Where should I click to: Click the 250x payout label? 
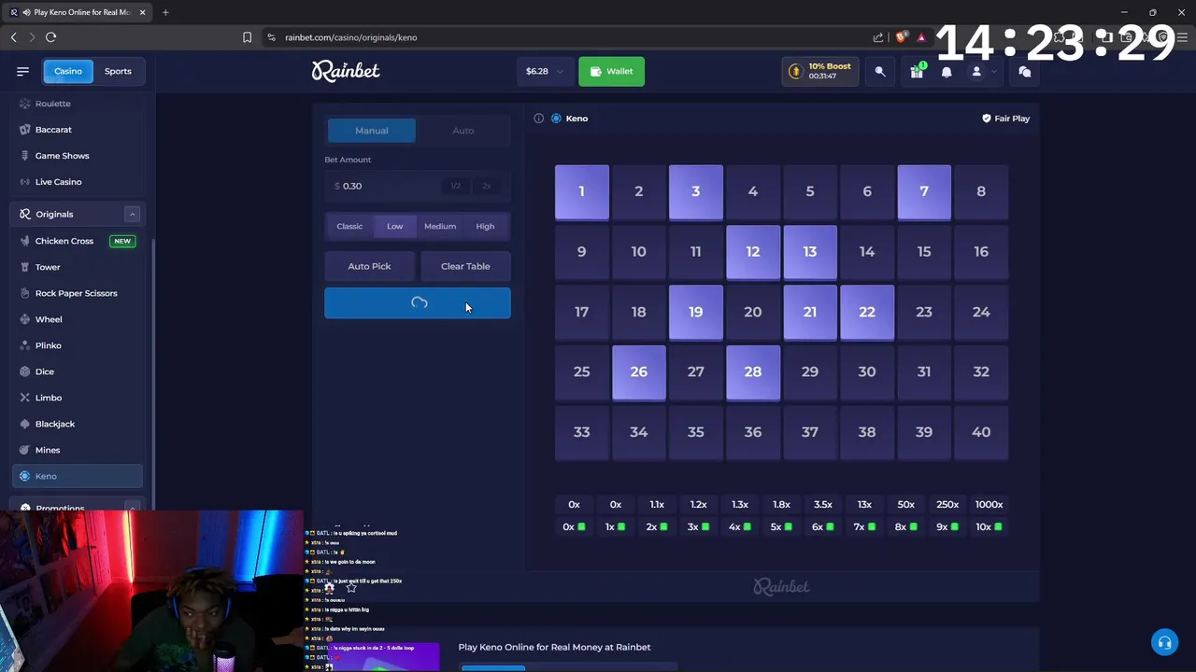coord(947,504)
